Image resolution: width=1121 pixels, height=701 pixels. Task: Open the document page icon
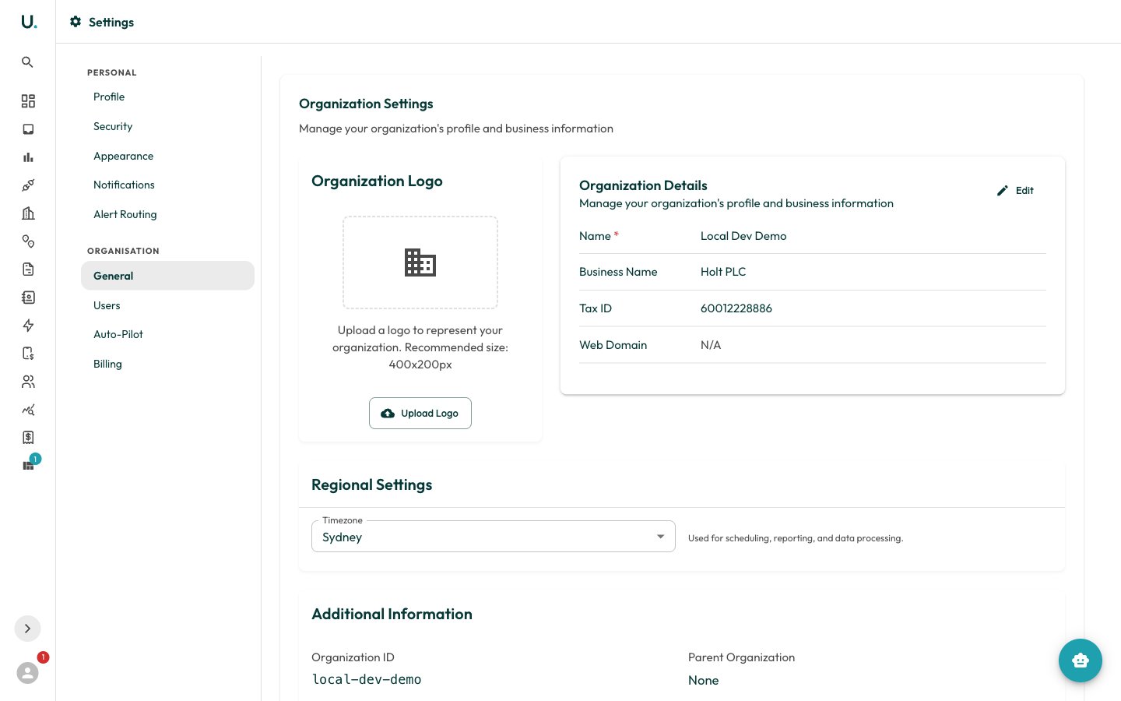(28, 269)
